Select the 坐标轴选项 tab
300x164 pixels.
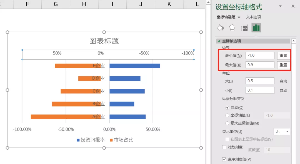[x=226, y=17]
